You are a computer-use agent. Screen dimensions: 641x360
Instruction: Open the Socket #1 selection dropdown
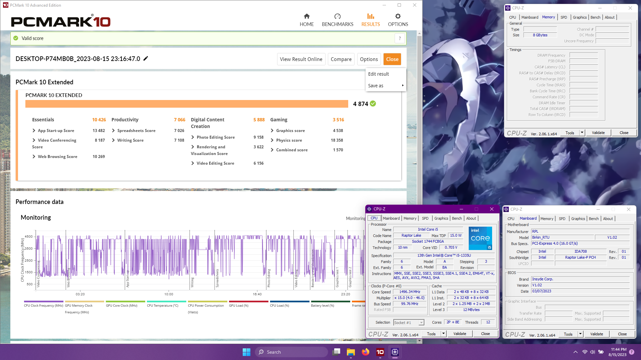coord(409,322)
